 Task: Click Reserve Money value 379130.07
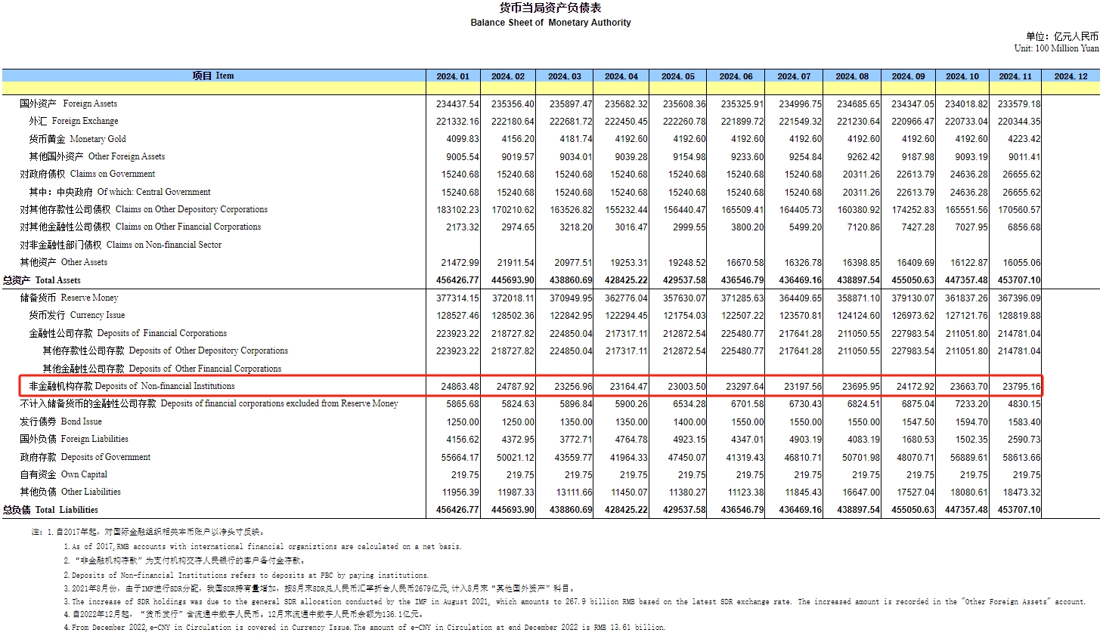[912, 298]
